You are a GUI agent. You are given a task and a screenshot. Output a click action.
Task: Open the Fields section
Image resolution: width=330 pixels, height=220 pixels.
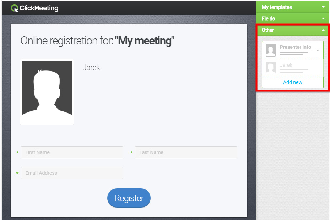pos(293,19)
